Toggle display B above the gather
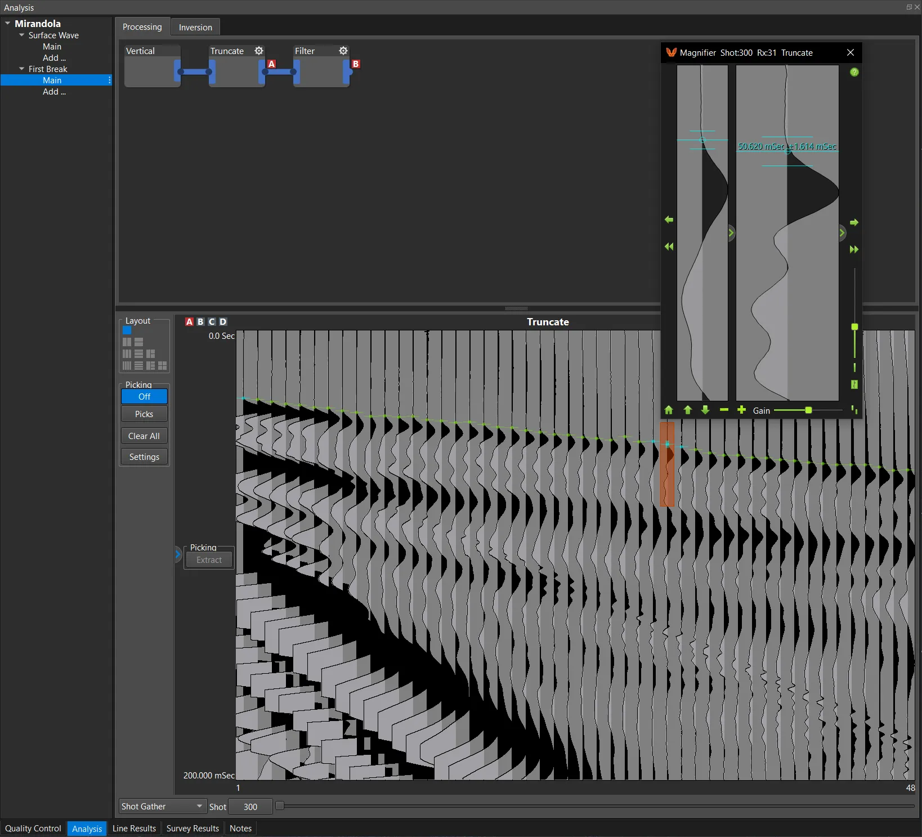Screen dimensions: 922x837 click(x=200, y=321)
